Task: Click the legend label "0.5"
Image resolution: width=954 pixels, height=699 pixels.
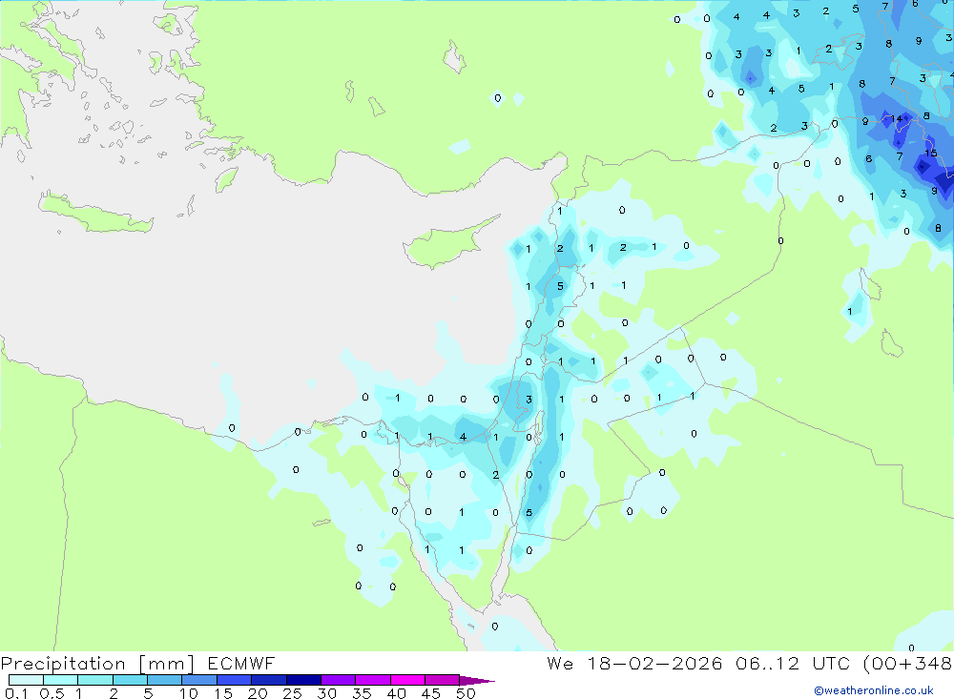Action: click(52, 693)
